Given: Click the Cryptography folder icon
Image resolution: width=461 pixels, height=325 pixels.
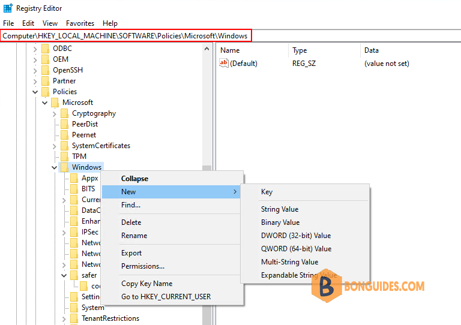Looking at the screenshot, I should tap(65, 113).
